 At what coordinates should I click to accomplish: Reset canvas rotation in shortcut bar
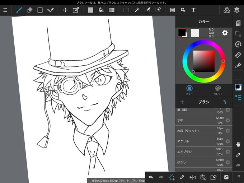(203, 177)
